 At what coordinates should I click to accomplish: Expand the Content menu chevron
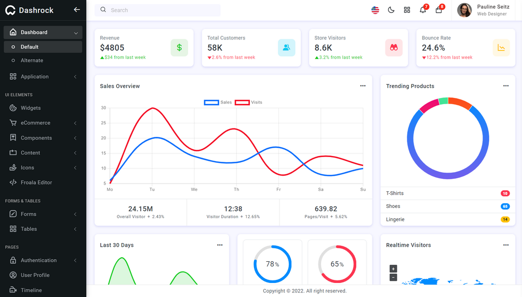(75, 153)
